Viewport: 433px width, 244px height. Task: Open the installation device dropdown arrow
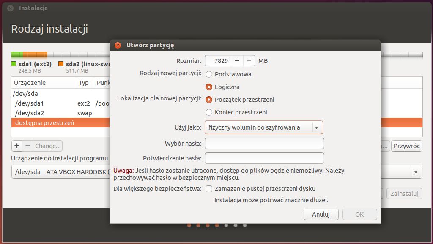416,171
